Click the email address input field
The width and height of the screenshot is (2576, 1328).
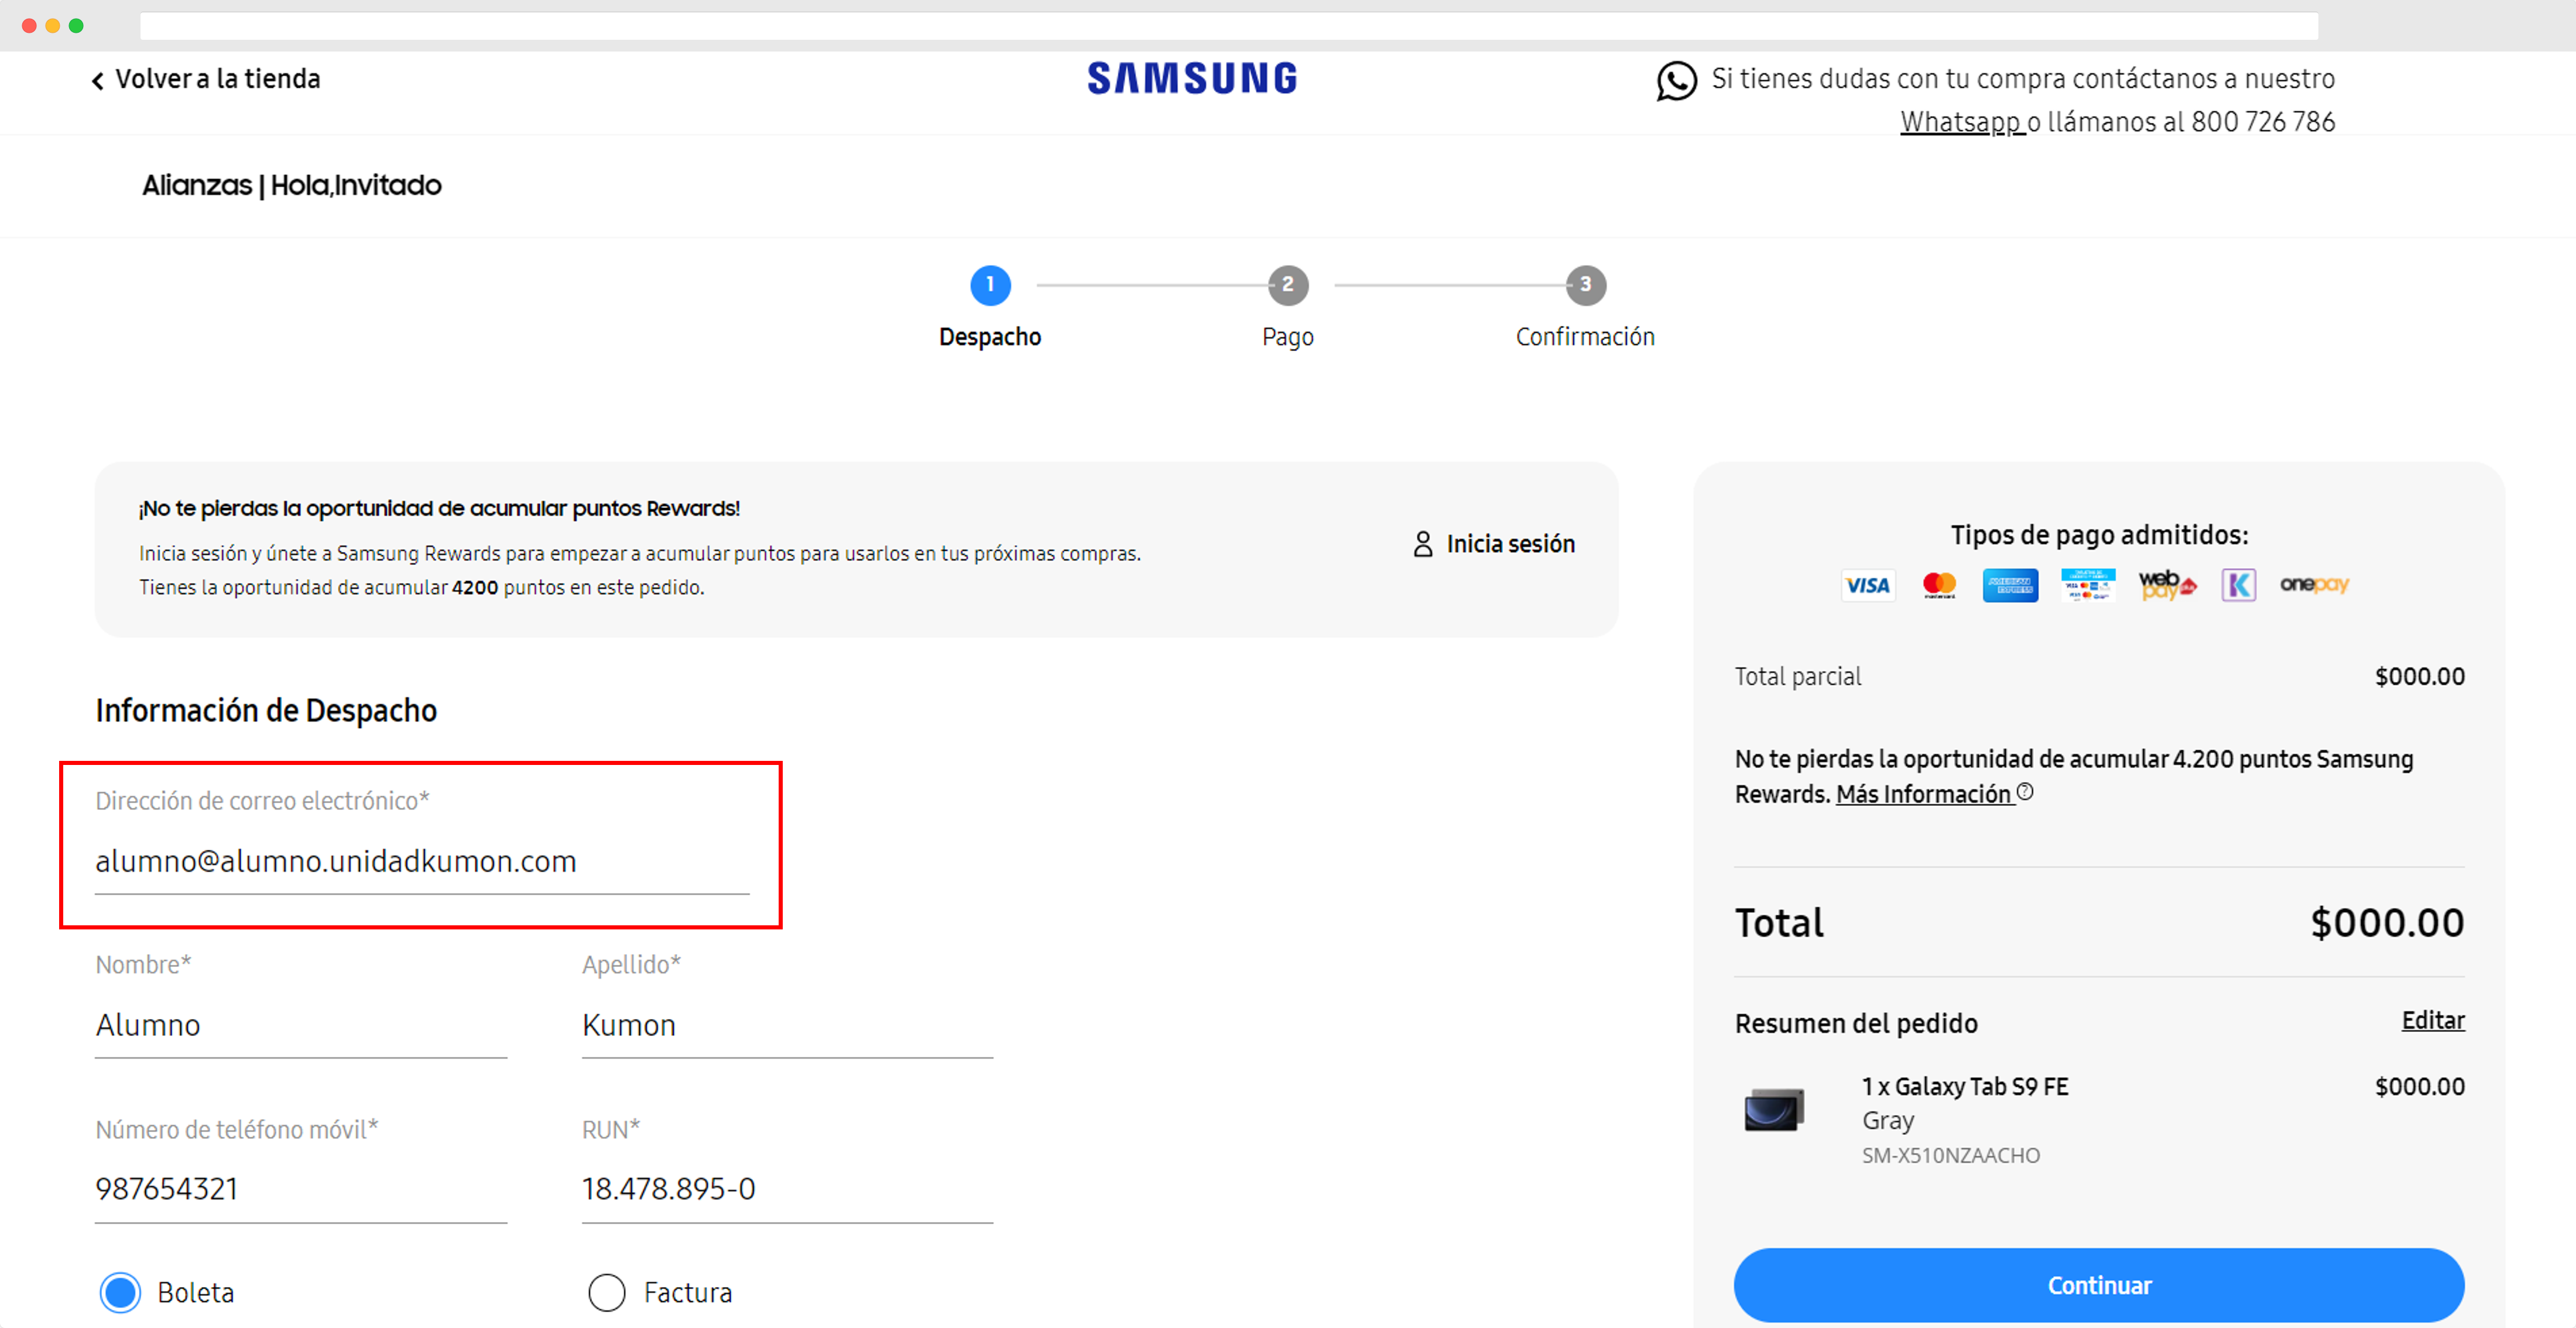point(421,861)
